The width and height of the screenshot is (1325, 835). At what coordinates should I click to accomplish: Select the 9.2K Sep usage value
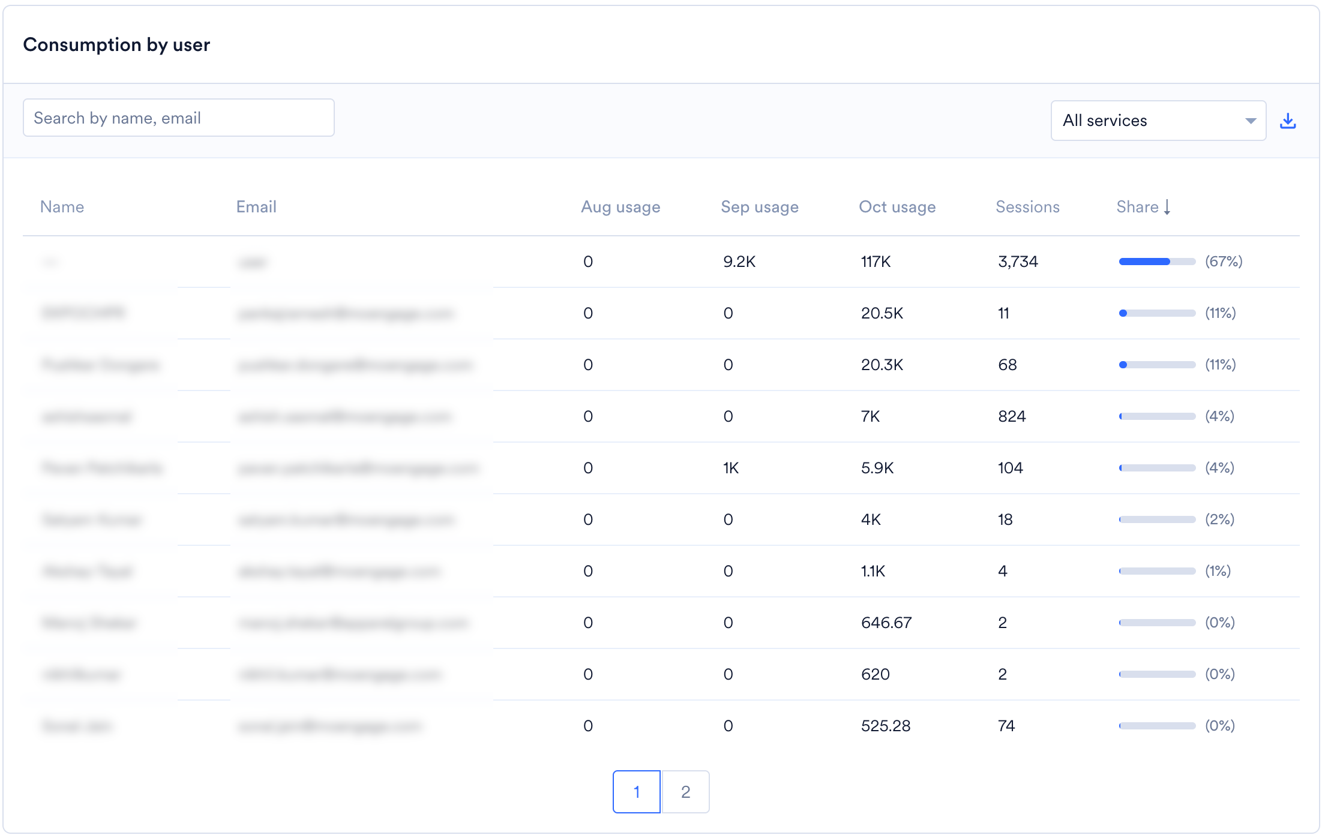point(739,262)
